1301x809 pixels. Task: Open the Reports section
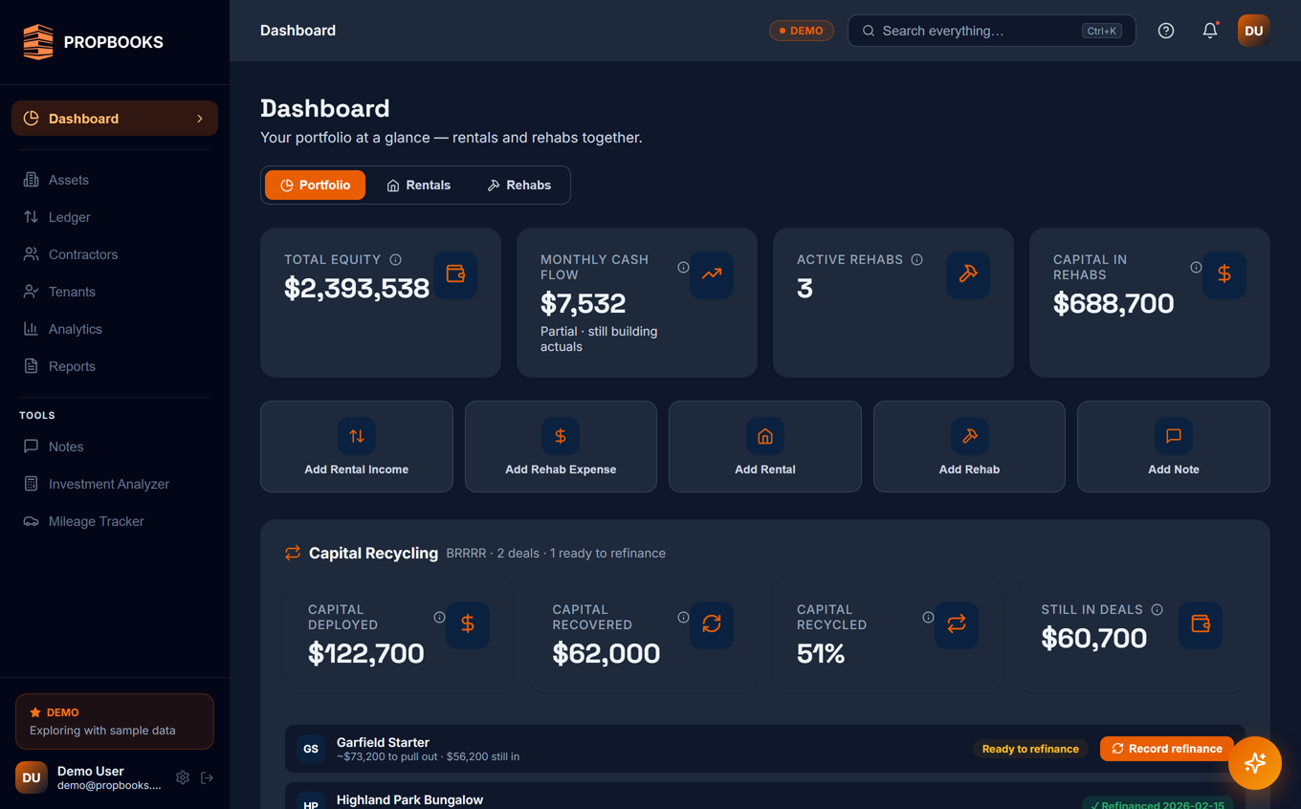click(114, 366)
